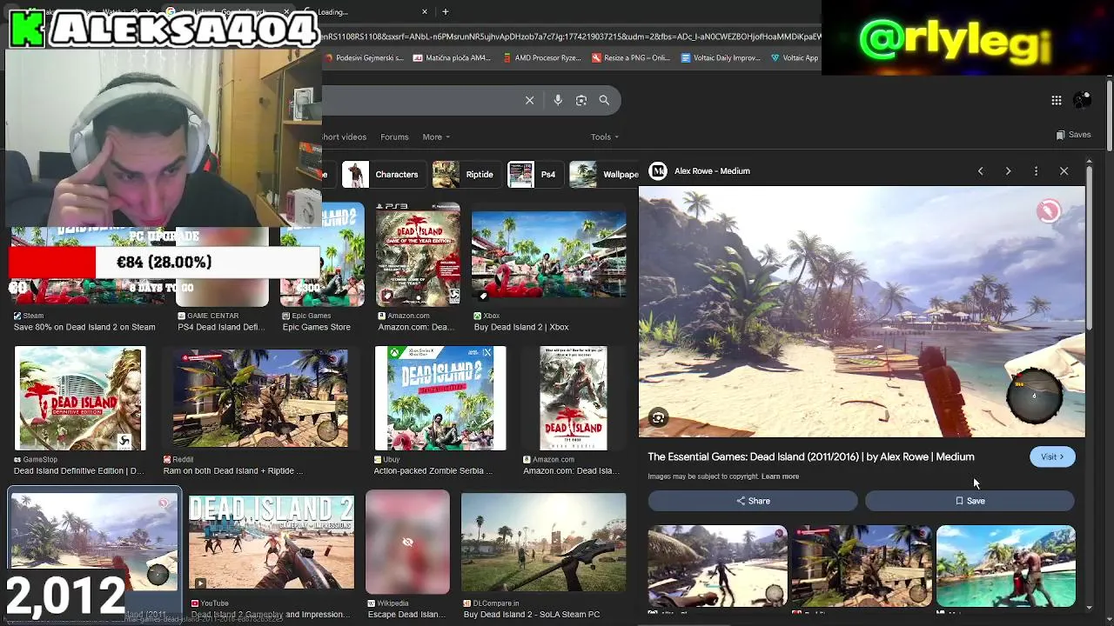Click the lens search icon on preview image

[658, 418]
